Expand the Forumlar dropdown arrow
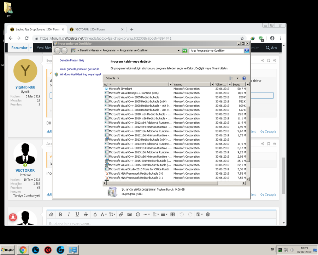Screen dimensions: 318x255 coord(31,48)
